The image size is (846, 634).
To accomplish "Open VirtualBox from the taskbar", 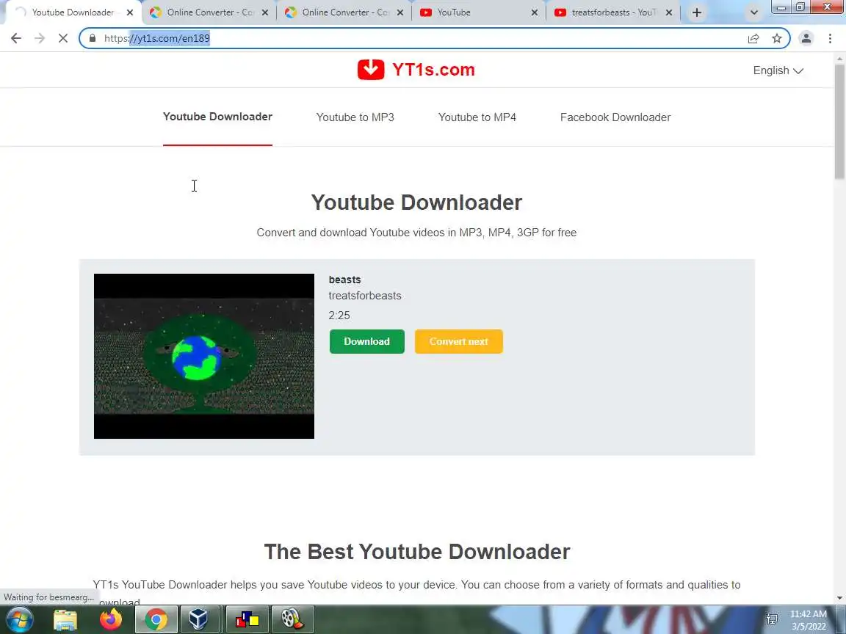I will pos(198,619).
